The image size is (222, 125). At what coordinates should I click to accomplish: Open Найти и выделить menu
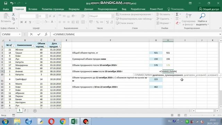click(202, 19)
